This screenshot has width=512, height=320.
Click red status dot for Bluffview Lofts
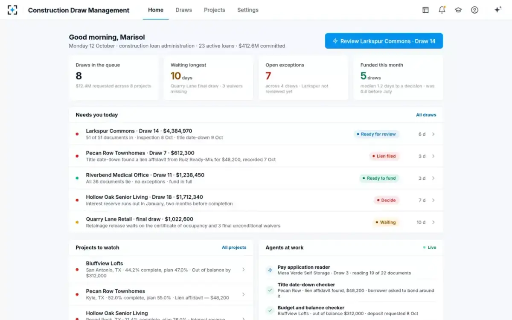tap(77, 270)
